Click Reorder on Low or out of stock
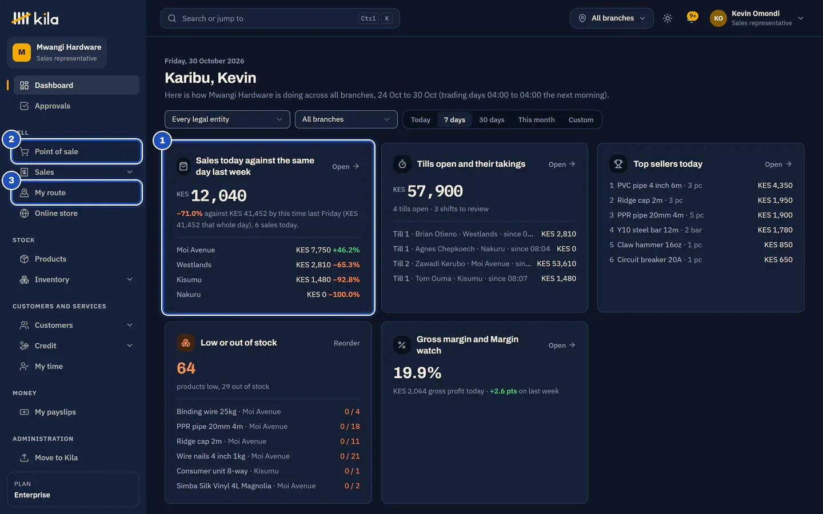This screenshot has height=514, width=823. [347, 343]
